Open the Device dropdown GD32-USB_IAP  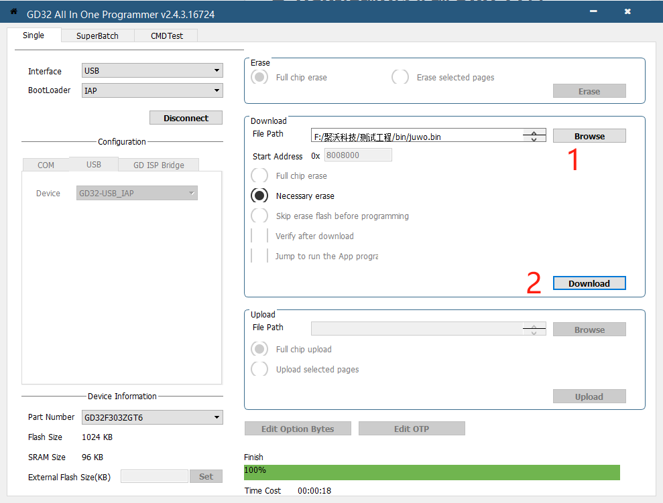[137, 193]
